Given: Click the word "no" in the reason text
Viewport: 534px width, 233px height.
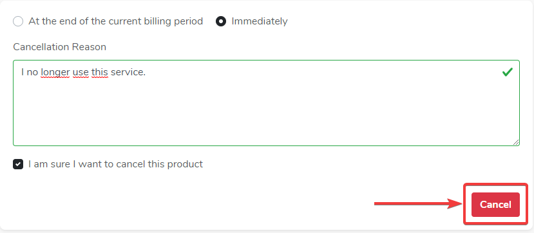Looking at the screenshot, I should point(32,73).
